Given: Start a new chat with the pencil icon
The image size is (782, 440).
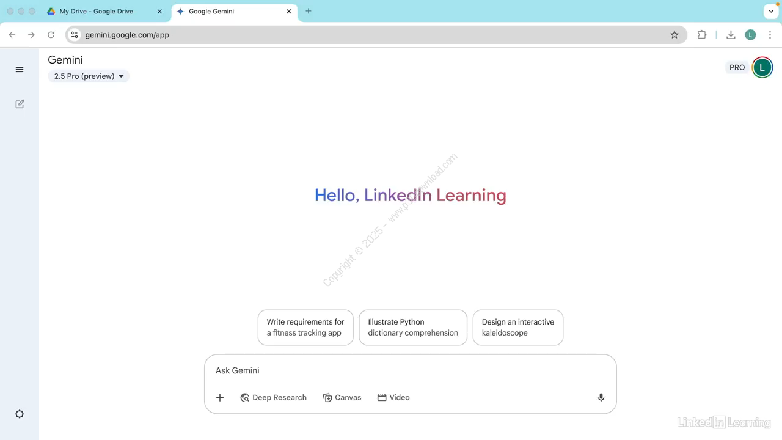Looking at the screenshot, I should click(x=20, y=104).
